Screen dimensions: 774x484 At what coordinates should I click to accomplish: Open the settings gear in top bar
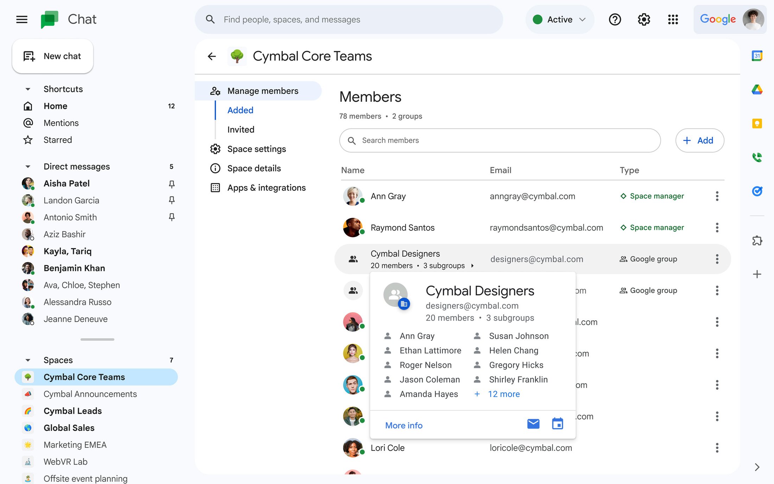[x=644, y=19]
